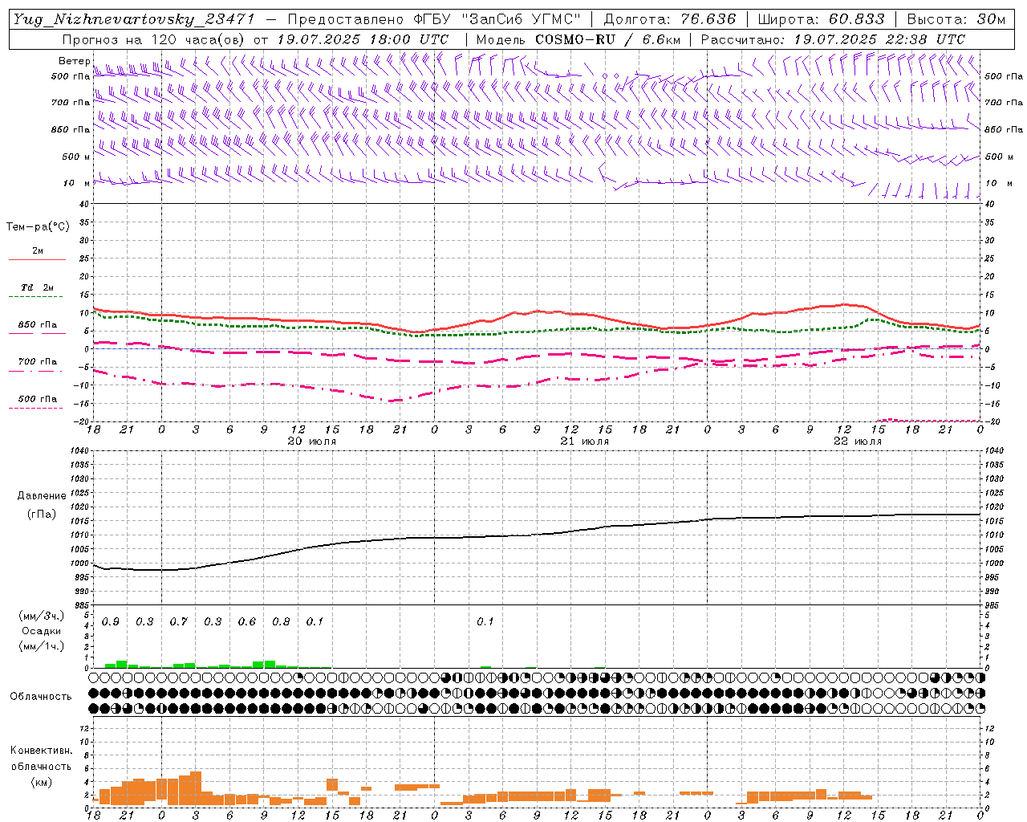Select the Прогноз на 120 часа(ов) forecast text
This screenshot has width=1027, height=822.
point(154,39)
